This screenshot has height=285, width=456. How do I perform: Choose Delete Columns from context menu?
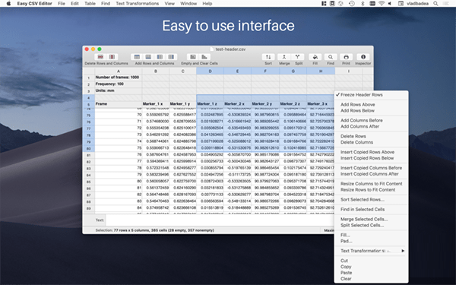tap(372, 142)
